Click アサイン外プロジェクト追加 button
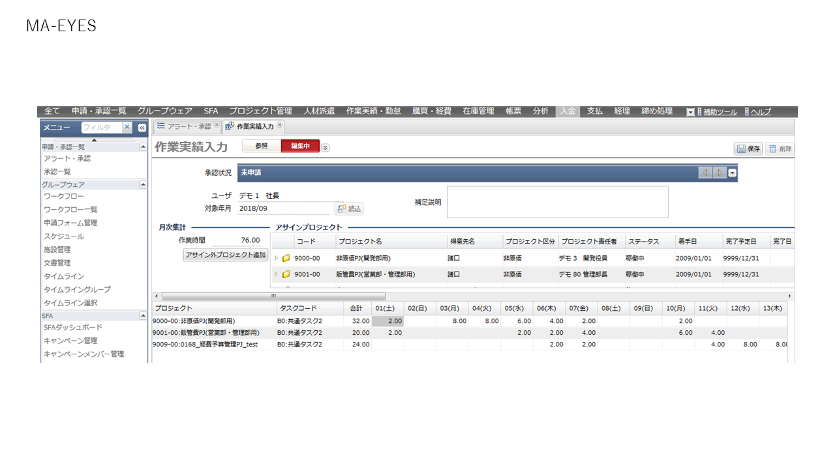Viewport: 835px width, 469px height. pyautogui.click(x=226, y=255)
